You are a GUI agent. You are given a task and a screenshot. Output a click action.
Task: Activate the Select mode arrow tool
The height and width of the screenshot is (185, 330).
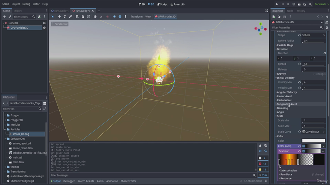pos(52,16)
